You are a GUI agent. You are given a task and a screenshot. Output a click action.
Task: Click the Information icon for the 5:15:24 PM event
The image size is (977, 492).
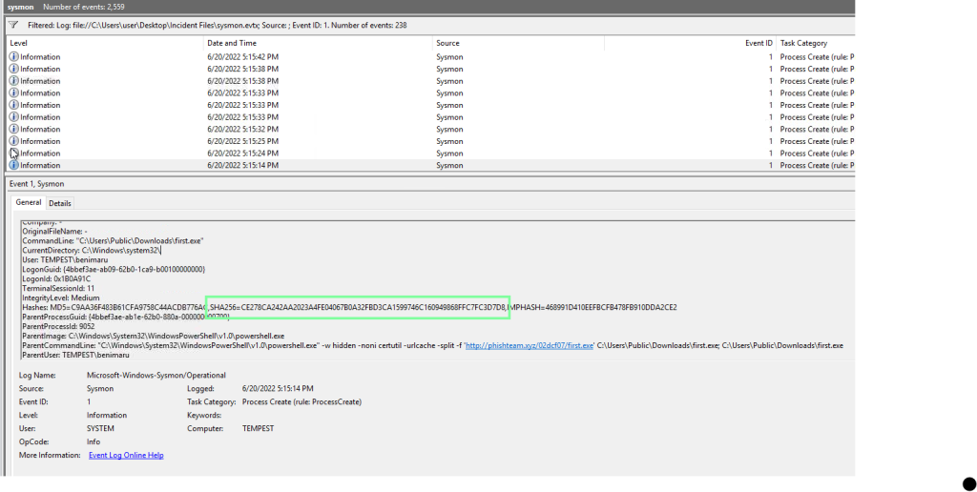[x=13, y=154]
